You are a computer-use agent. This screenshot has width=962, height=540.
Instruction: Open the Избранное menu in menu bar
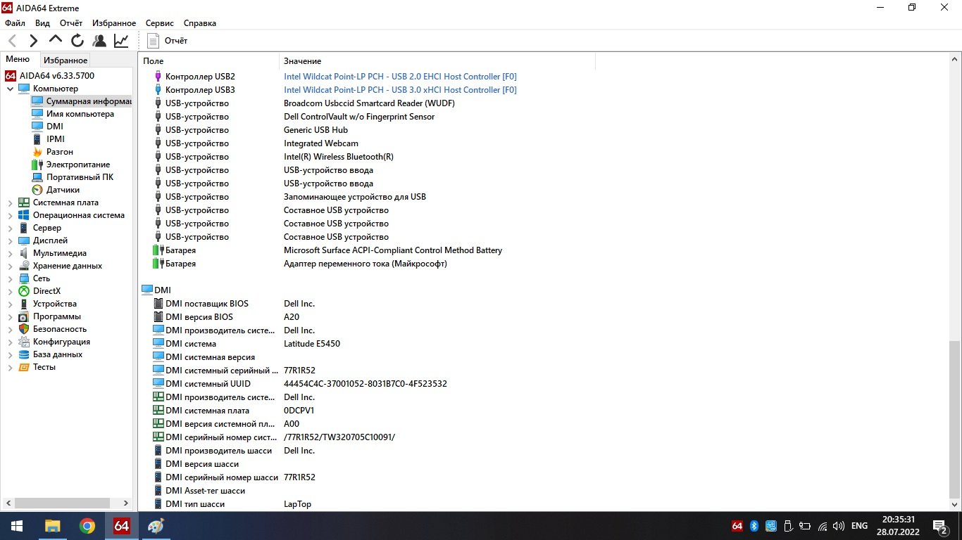pyautogui.click(x=114, y=23)
